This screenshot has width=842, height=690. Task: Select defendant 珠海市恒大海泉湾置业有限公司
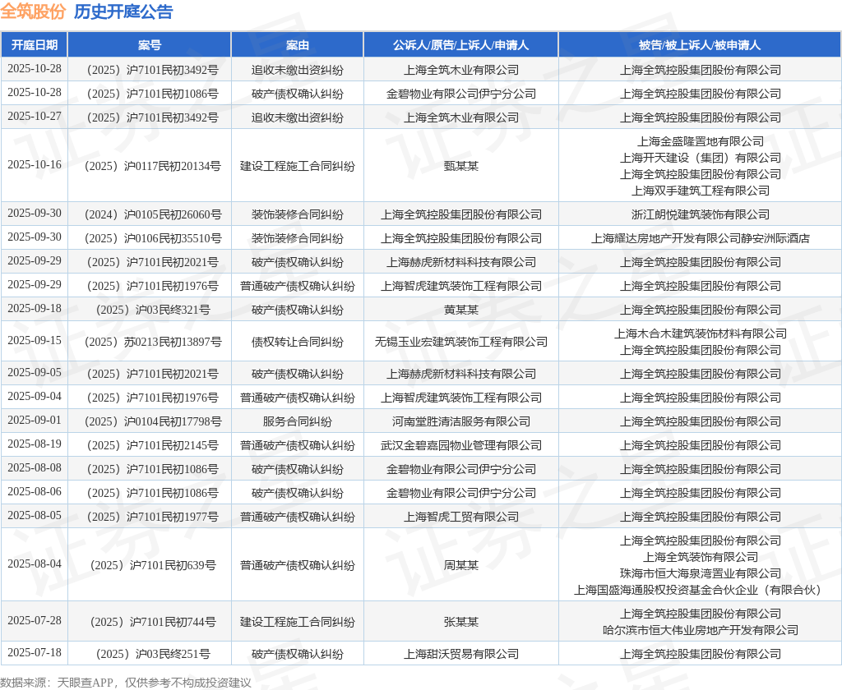click(x=701, y=573)
